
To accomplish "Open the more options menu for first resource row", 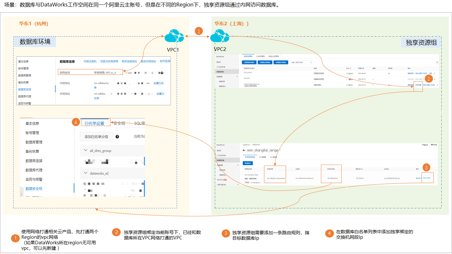I will click(435, 74).
